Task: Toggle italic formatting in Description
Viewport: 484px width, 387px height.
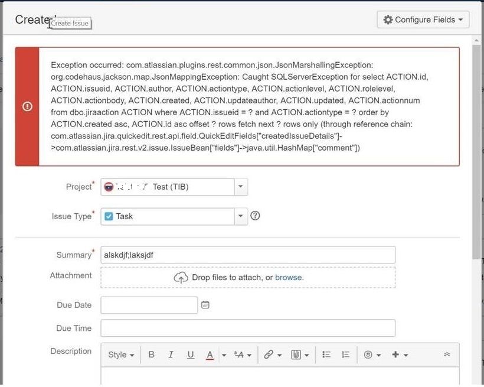Action: 171,355
